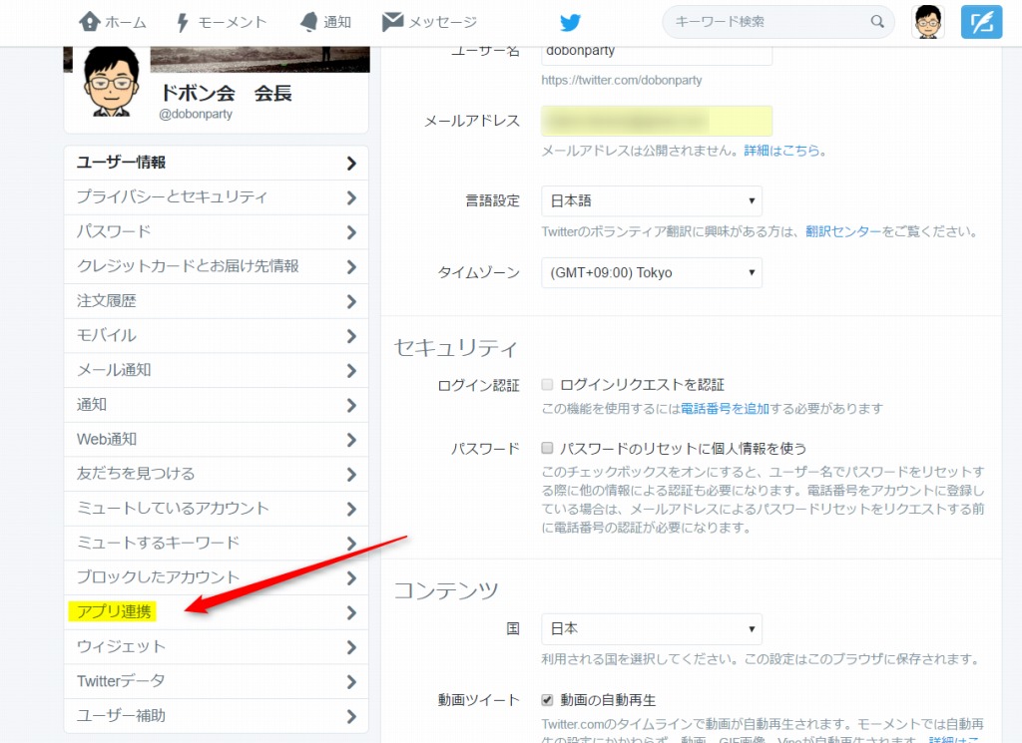Toggle パスワードのリセットに個人情報を使う checkbox
The image size is (1022, 743).
point(548,448)
